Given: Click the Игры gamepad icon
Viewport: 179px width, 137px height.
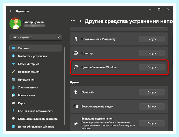Looking at the screenshot, I should tap(13, 103).
